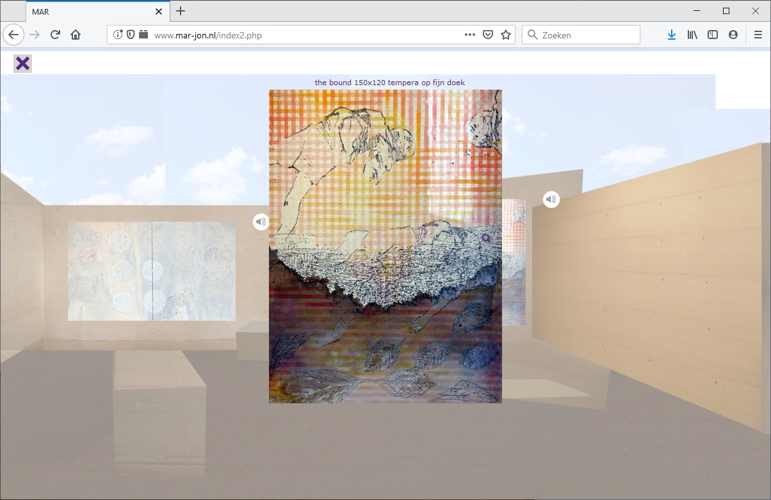Image resolution: width=771 pixels, height=500 pixels.
Task: Open the downloads panel
Action: (671, 35)
